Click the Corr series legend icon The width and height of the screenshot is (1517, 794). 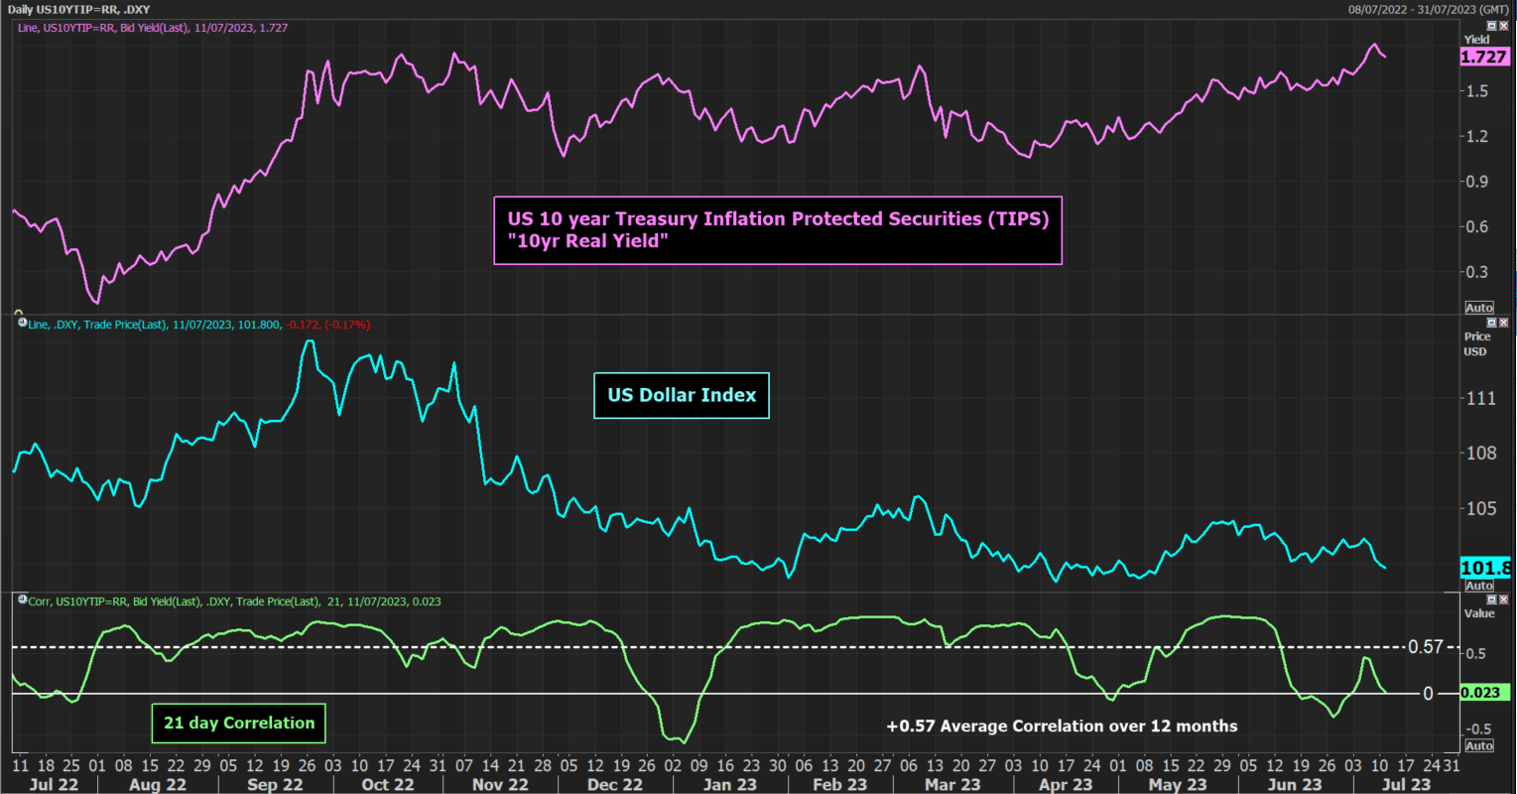click(x=23, y=600)
